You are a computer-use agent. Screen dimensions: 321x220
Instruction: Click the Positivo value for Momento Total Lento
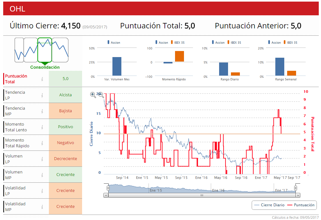(65, 127)
